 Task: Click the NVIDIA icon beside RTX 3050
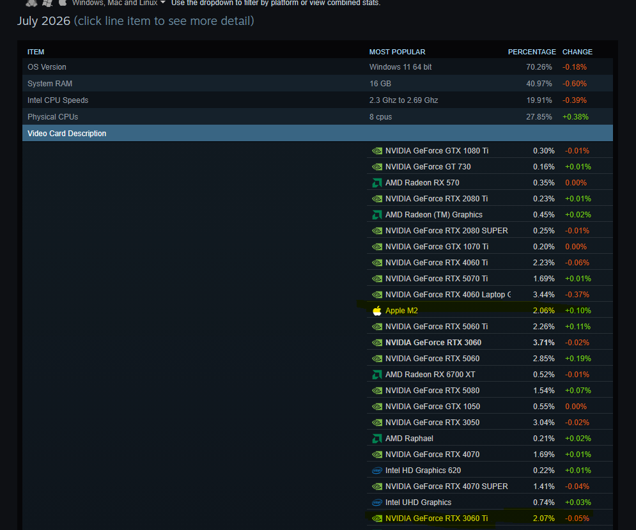377,423
